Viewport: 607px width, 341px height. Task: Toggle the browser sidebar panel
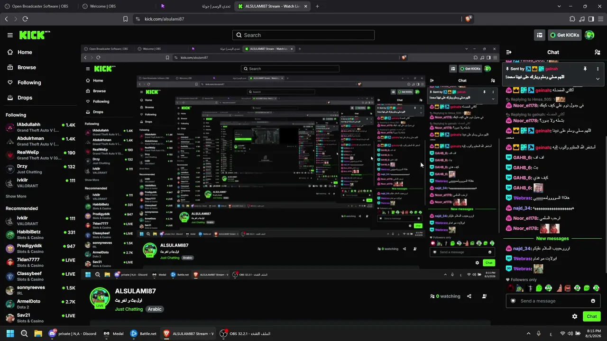point(591,19)
